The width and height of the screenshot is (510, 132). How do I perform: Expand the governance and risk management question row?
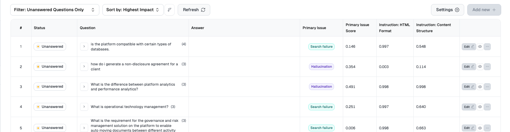pos(84,128)
